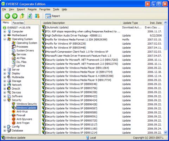Click the green Back arrow toolbar icon

7,16
